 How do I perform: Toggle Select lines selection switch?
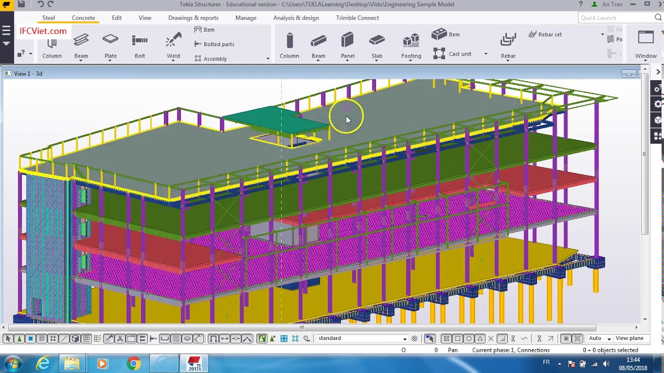[64, 338]
